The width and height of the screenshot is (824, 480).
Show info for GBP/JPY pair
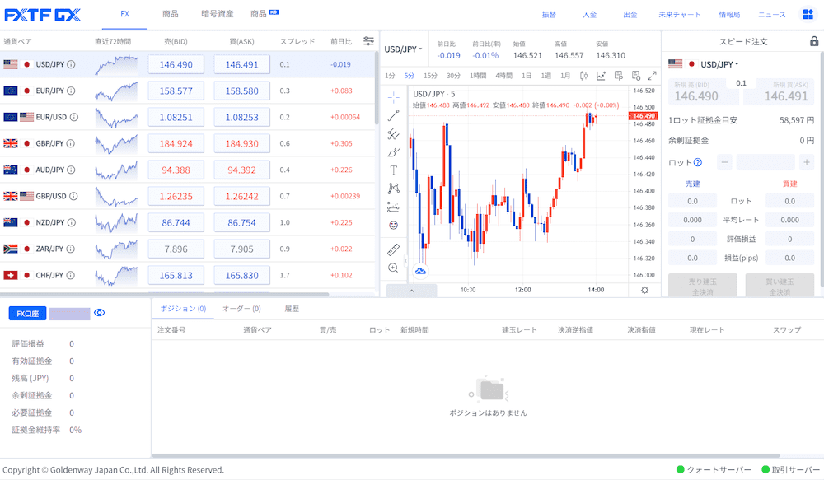click(x=70, y=143)
